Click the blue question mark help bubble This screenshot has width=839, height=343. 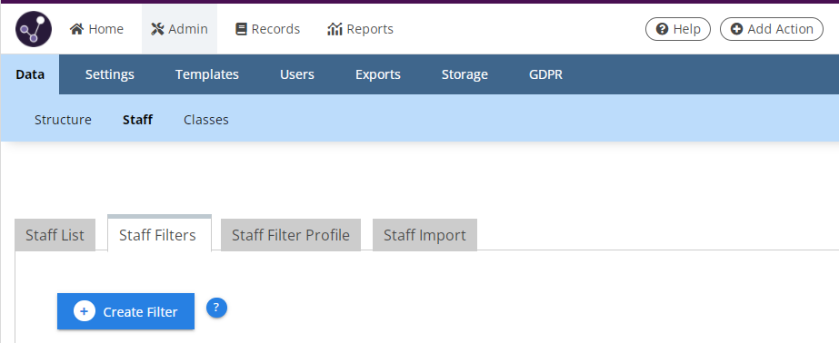[216, 308]
